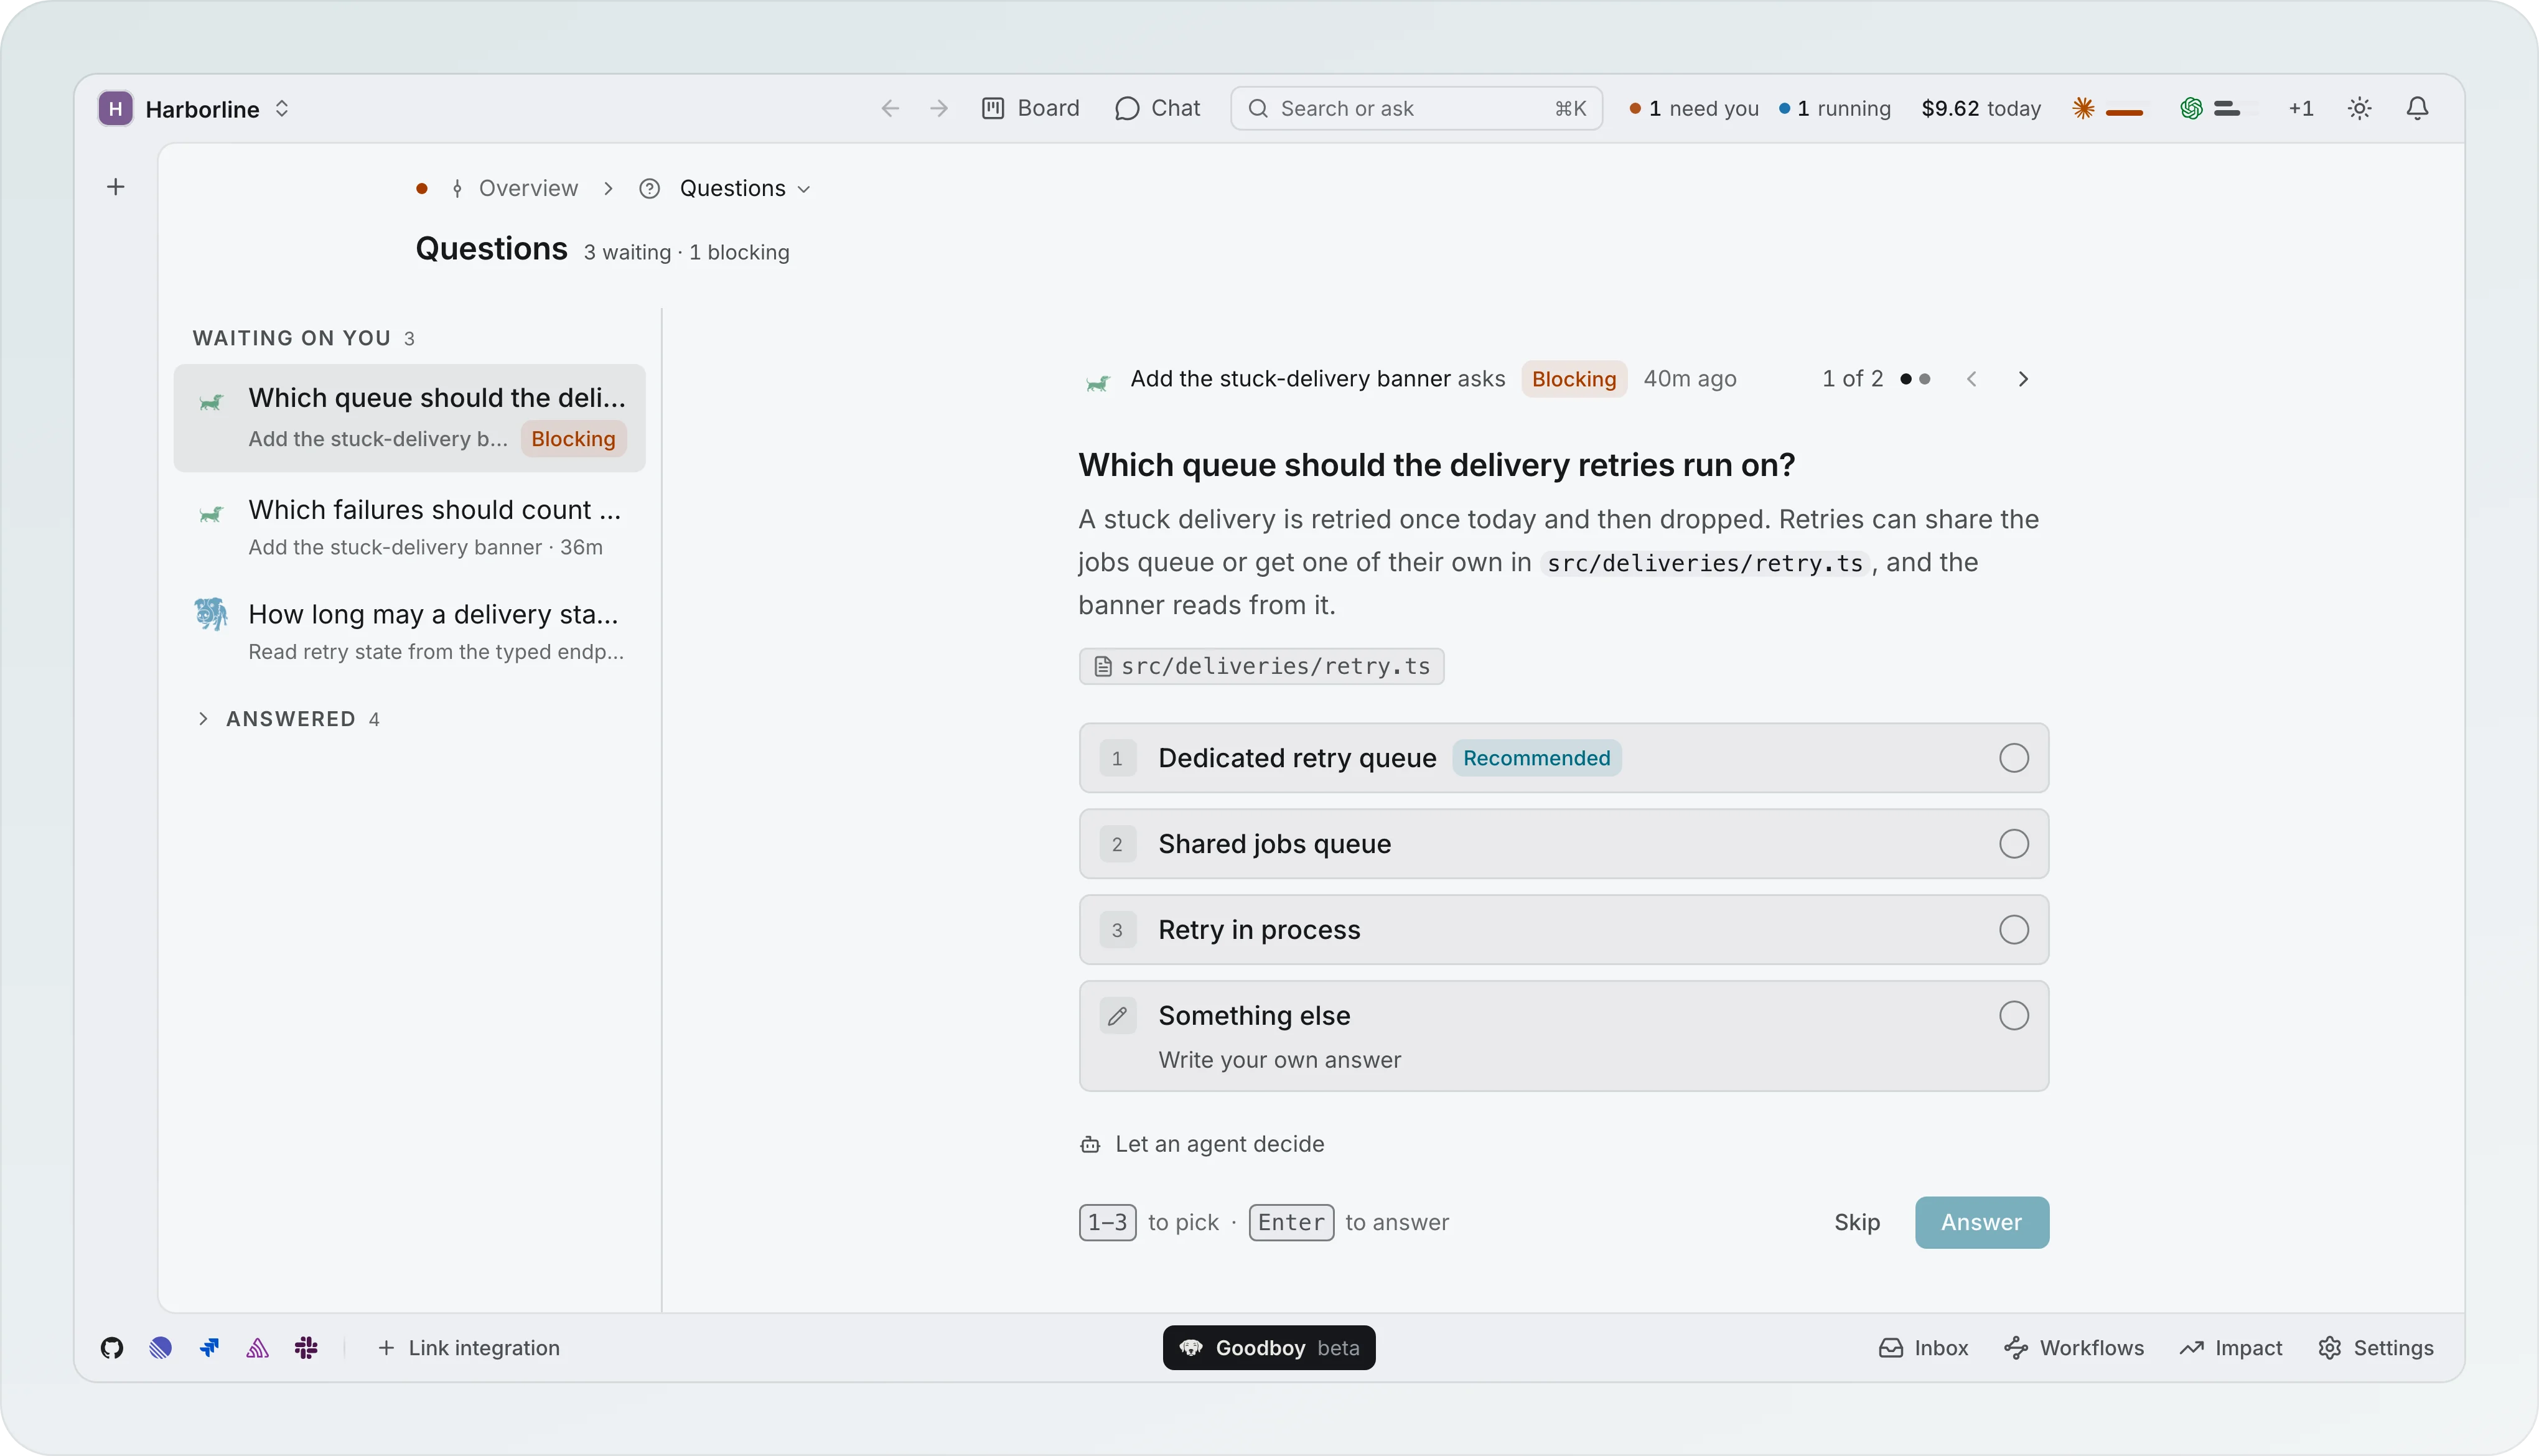Expand the +1 additional providers indicator
Viewport: 2539px width, 1456px height.
coord(2301,108)
